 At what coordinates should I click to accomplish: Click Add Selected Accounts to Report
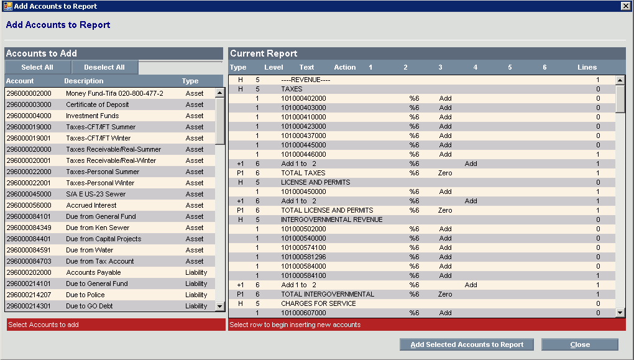tap(467, 344)
